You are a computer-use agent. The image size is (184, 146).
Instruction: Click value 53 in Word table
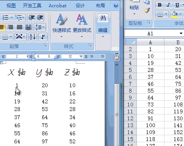(x=45, y=109)
